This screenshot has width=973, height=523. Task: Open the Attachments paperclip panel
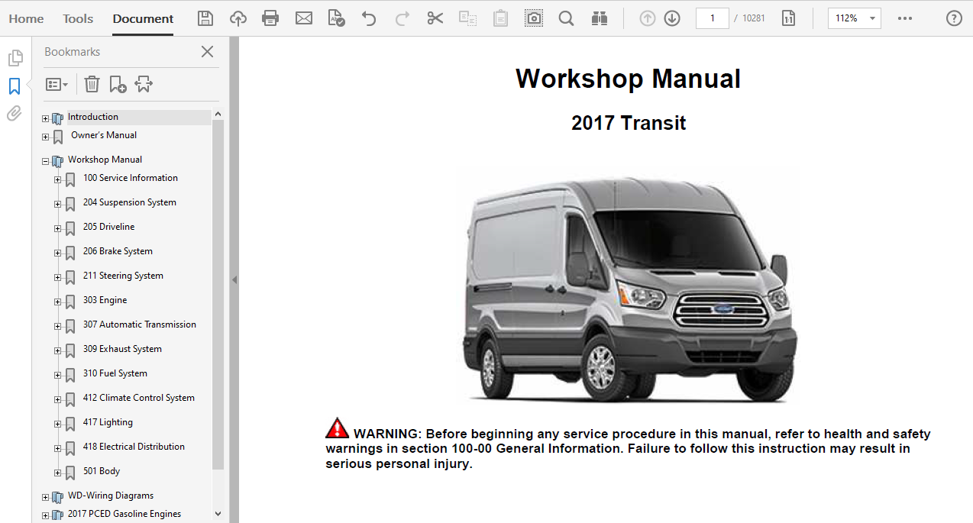pyautogui.click(x=15, y=114)
